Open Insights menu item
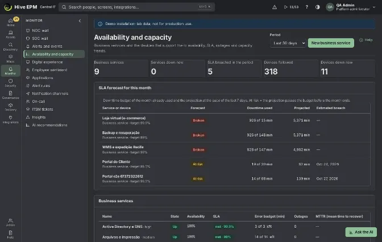This screenshot has width=382, height=242. [54, 117]
